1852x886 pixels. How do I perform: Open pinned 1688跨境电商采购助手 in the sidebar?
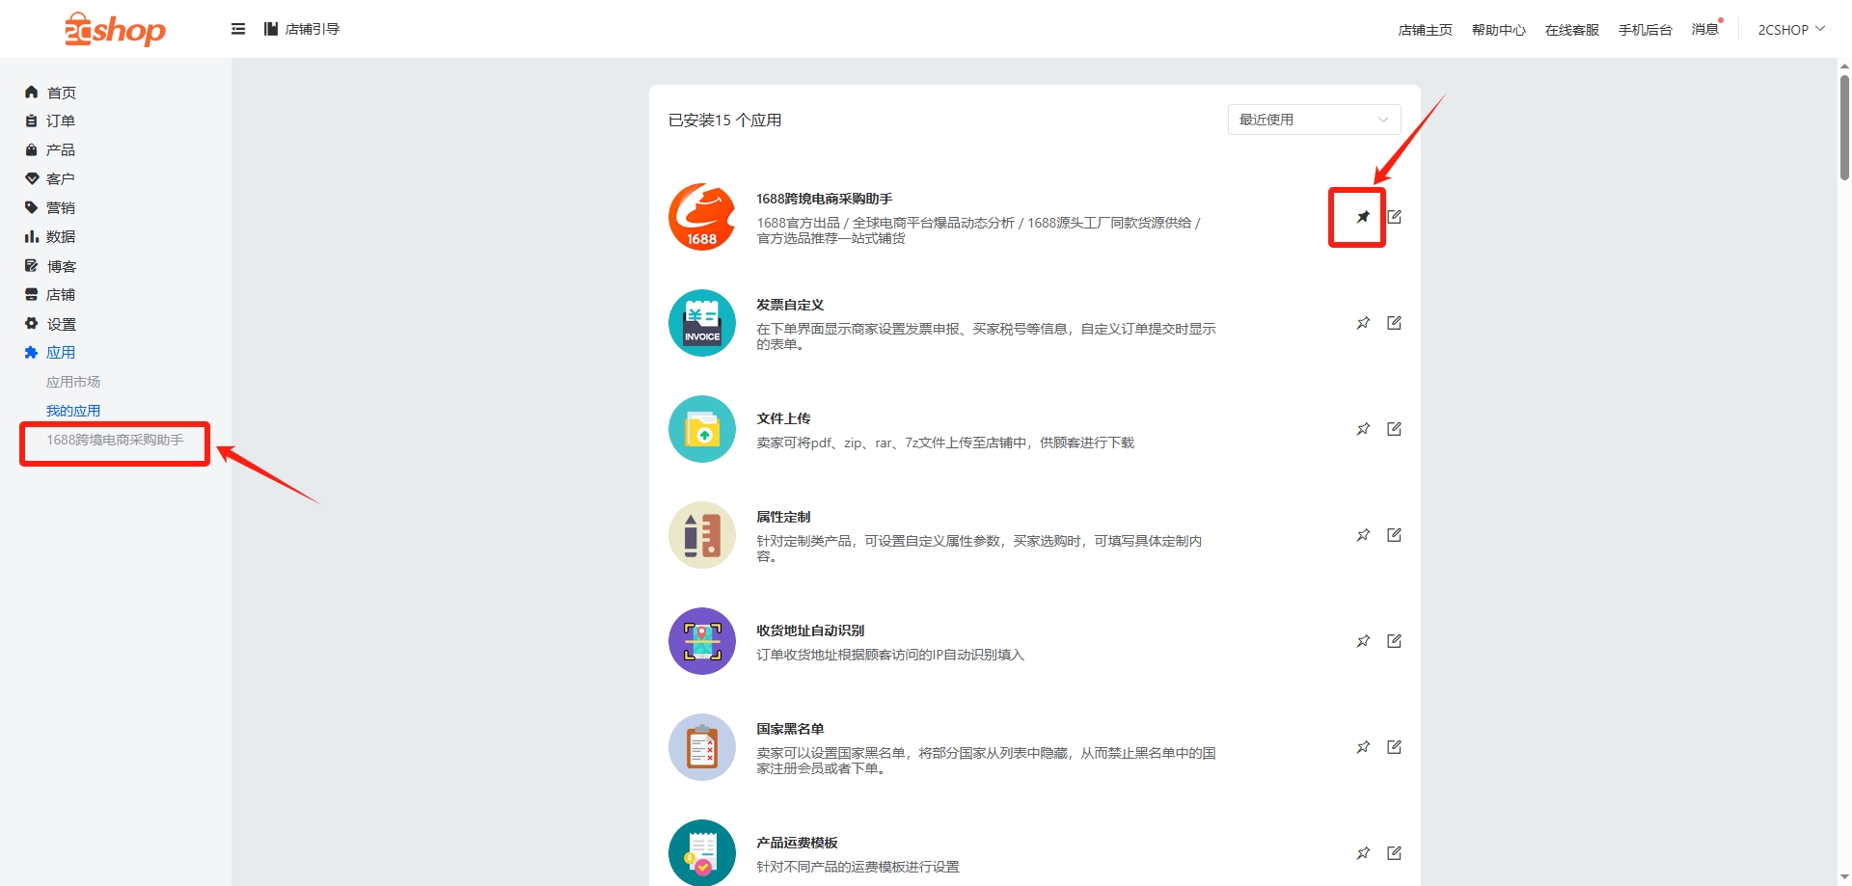(x=115, y=440)
